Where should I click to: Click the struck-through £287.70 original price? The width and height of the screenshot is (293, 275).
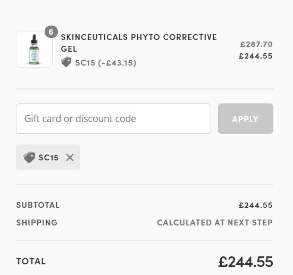(x=256, y=44)
